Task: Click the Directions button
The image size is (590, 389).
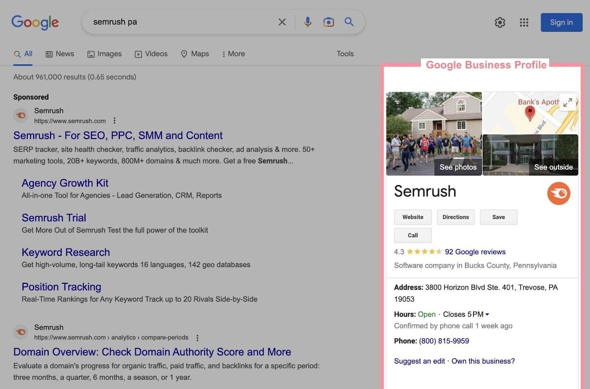Action: (455, 217)
